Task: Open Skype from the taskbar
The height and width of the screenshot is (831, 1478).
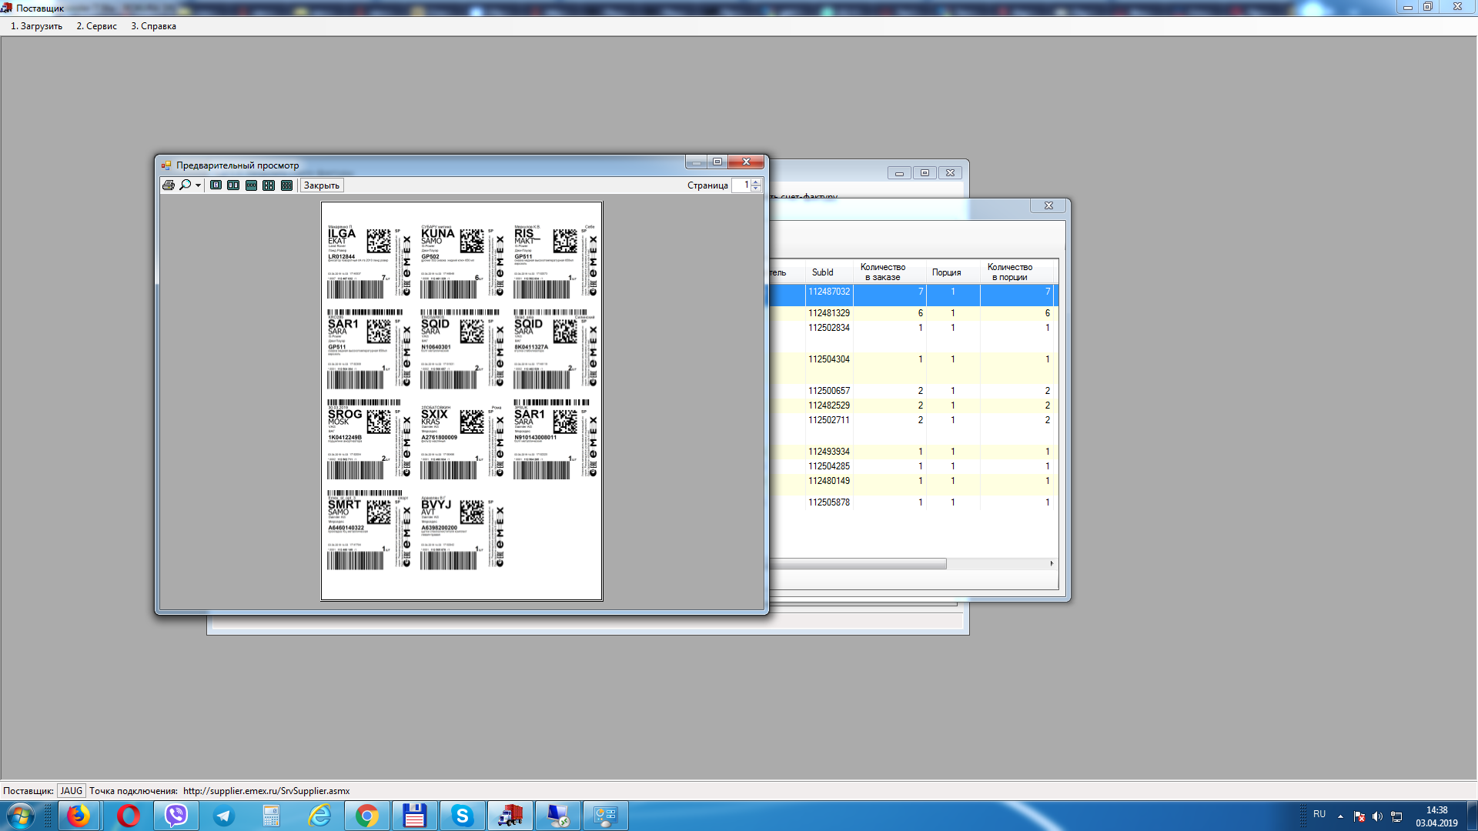Action: (463, 816)
